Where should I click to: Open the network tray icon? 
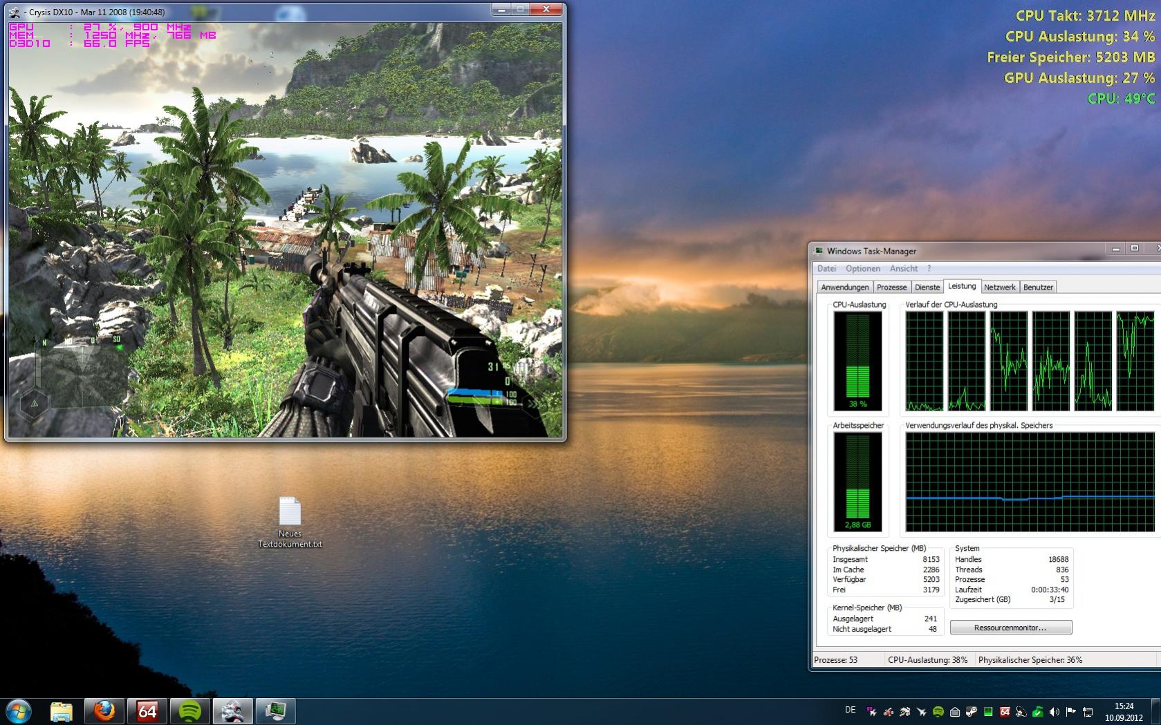[x=1088, y=712]
